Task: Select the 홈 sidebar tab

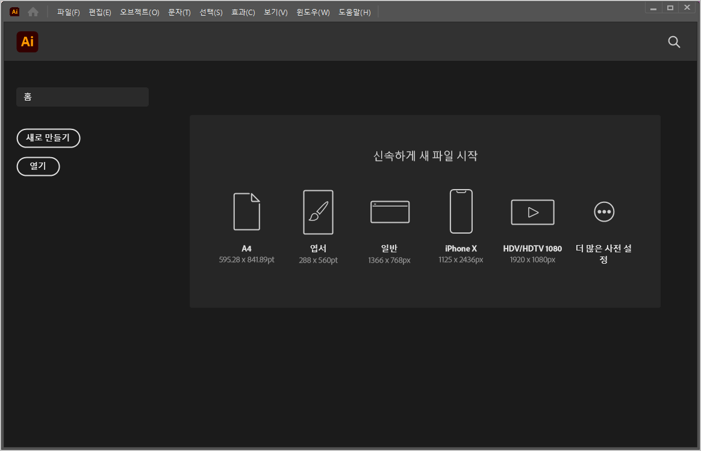Action: [82, 97]
